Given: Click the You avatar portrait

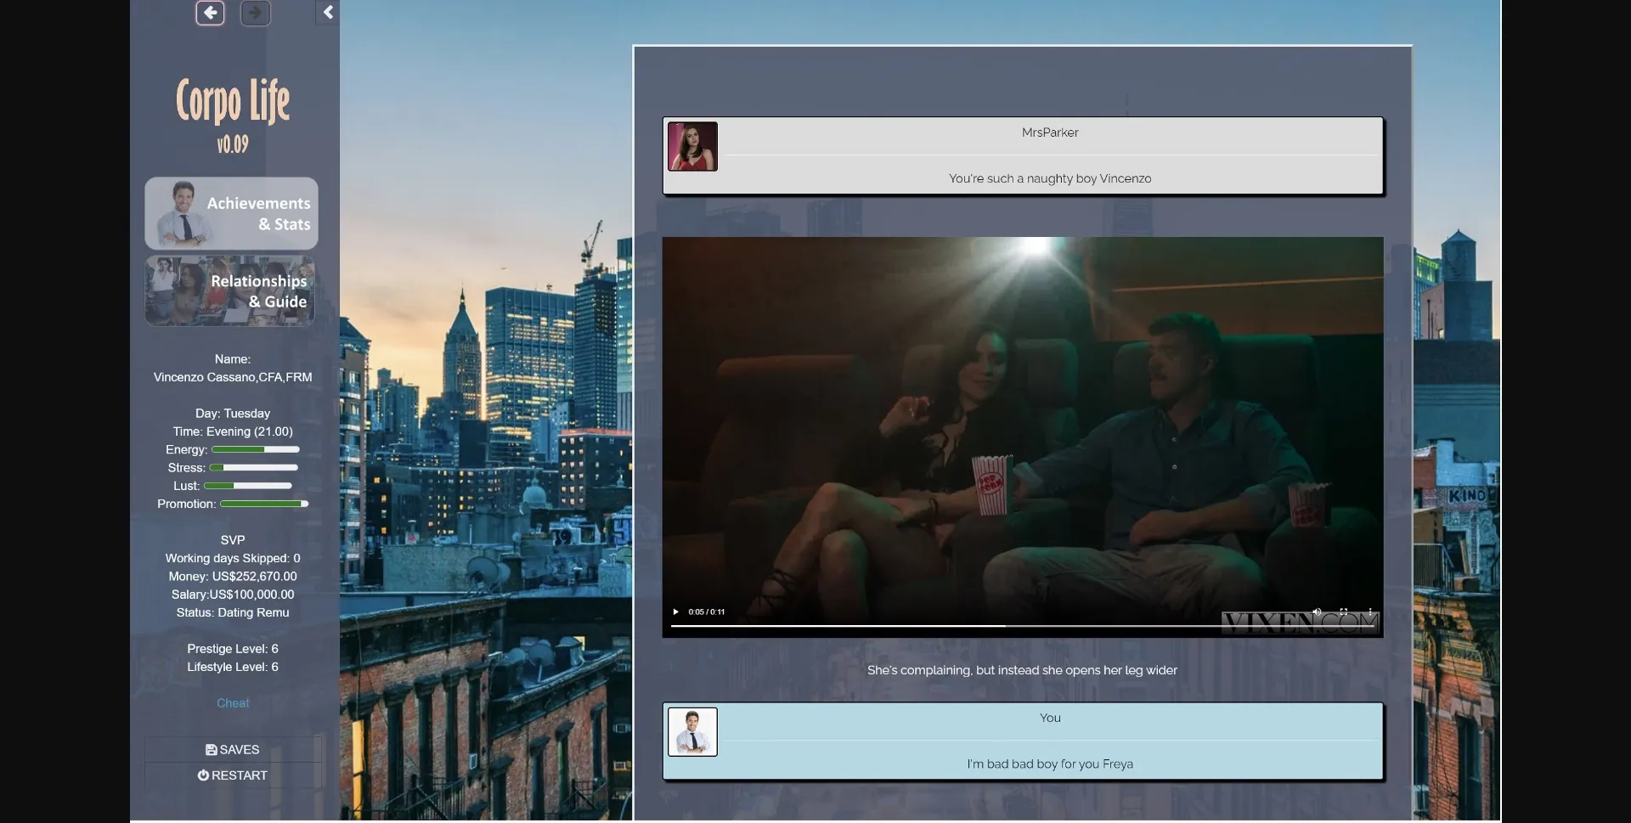Looking at the screenshot, I should pos(692,731).
